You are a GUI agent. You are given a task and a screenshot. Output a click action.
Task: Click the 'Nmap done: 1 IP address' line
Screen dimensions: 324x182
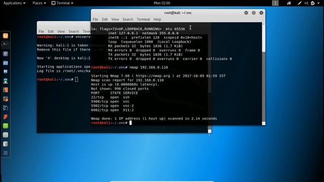pos(154,118)
